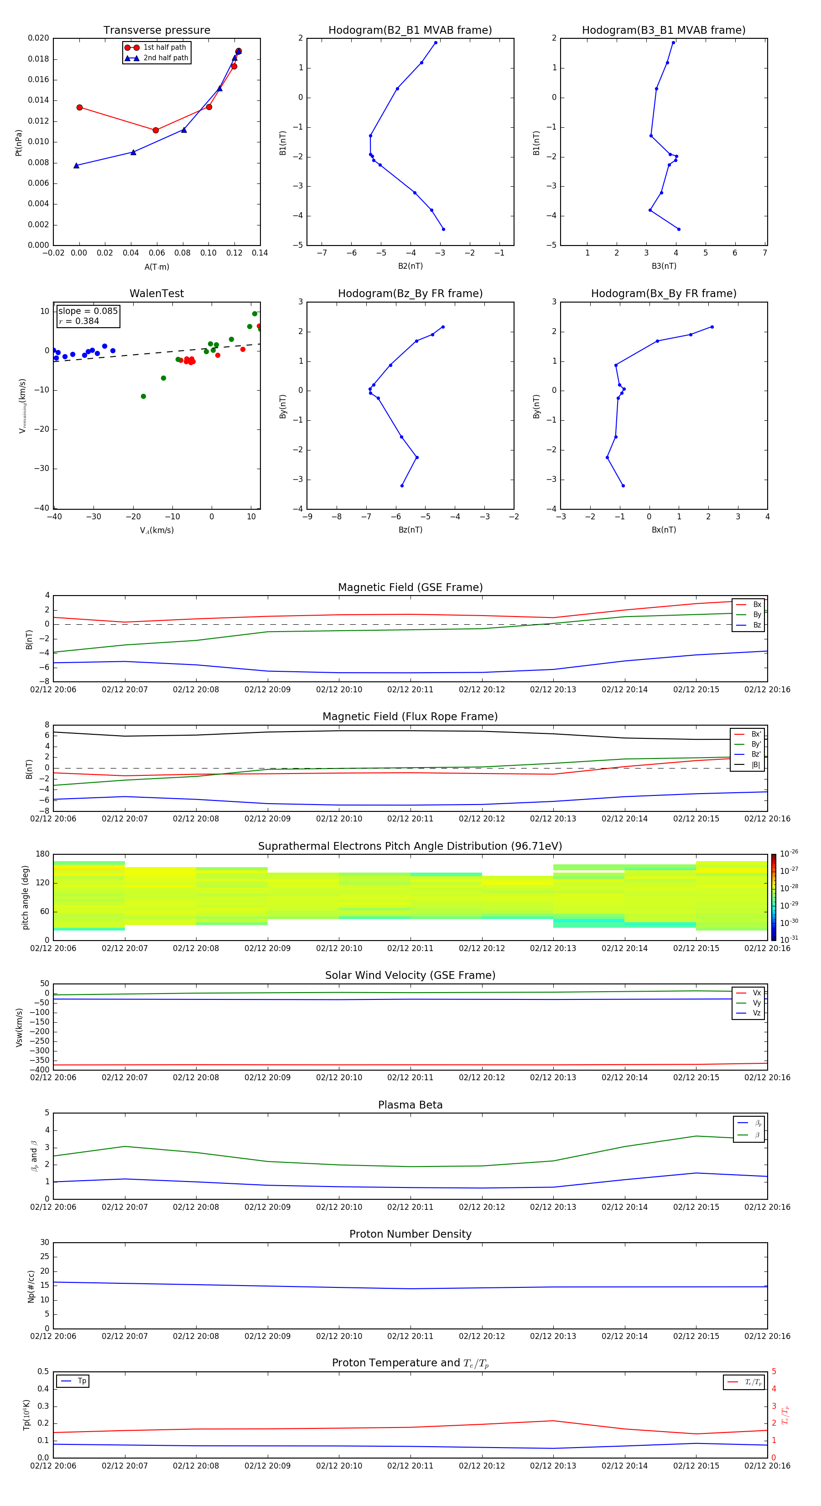The height and width of the screenshot is (1506, 821).
Task: Click the lowest green dot in WalenTest
Action: pyautogui.click(x=143, y=397)
